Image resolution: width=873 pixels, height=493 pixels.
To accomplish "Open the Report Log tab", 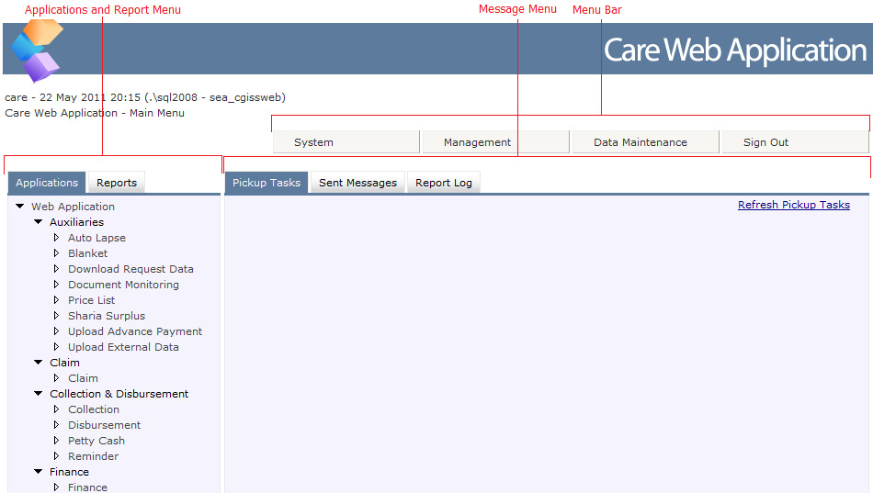I will pyautogui.click(x=443, y=183).
